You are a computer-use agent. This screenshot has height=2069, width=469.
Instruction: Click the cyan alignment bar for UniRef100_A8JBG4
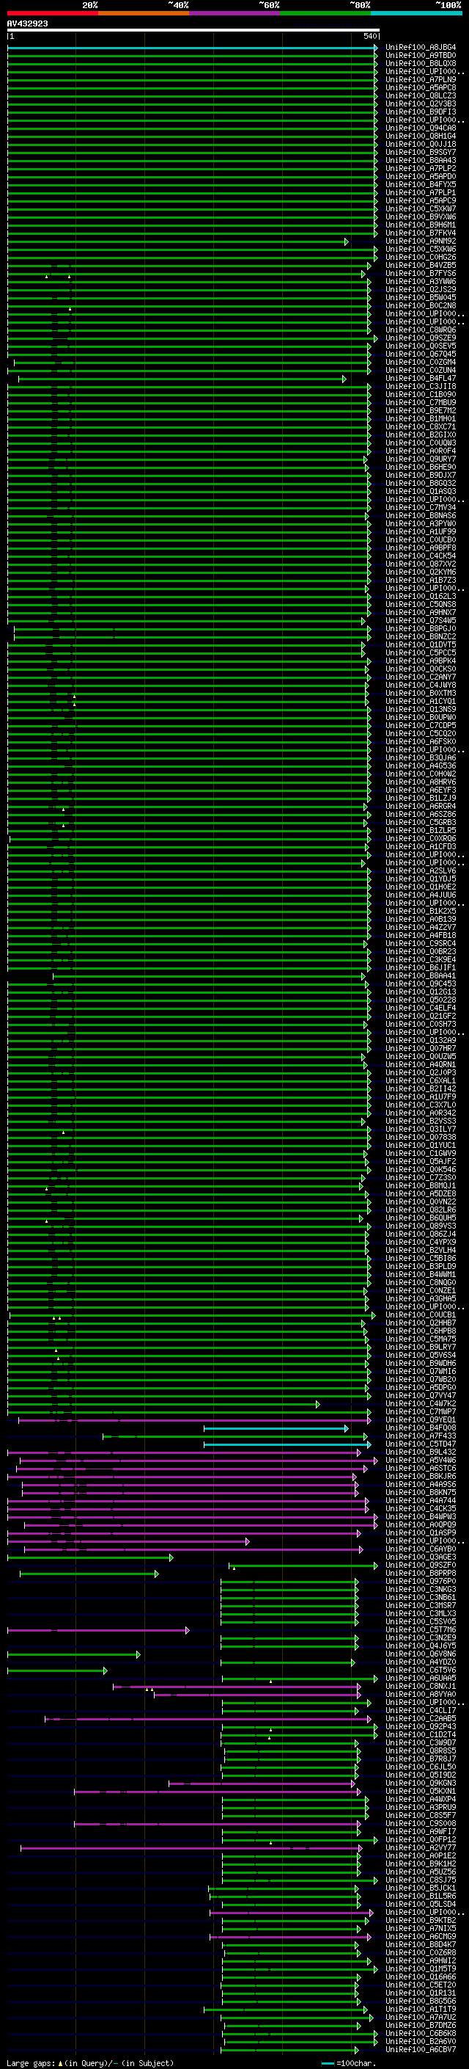pyautogui.click(x=193, y=48)
